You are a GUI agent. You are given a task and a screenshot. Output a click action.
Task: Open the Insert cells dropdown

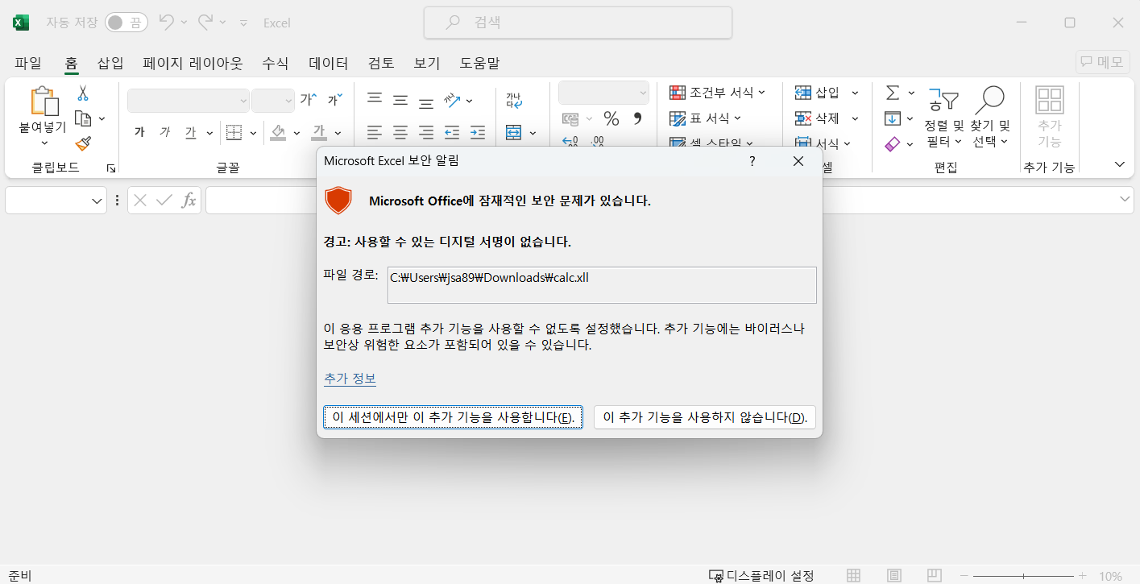click(x=856, y=93)
